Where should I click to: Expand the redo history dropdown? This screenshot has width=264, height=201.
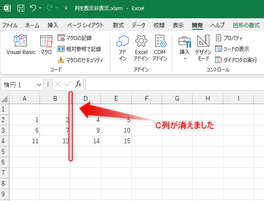point(57,8)
